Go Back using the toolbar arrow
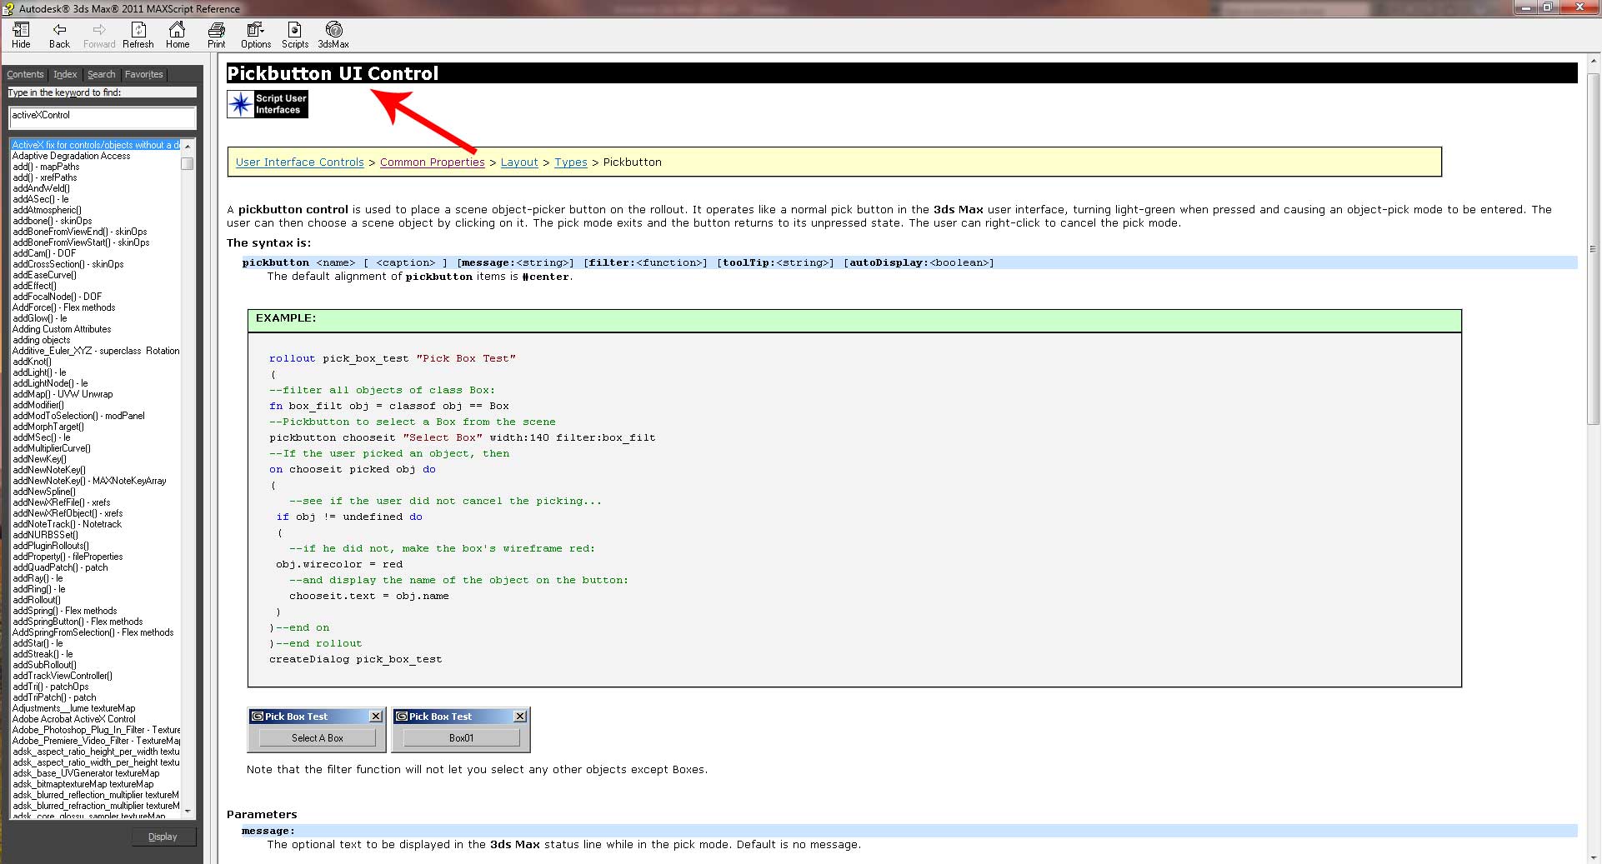The image size is (1602, 864). point(59,35)
